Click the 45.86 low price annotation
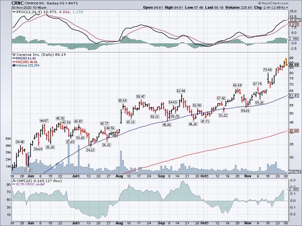The width and height of the screenshot is (302, 226). 167,125
